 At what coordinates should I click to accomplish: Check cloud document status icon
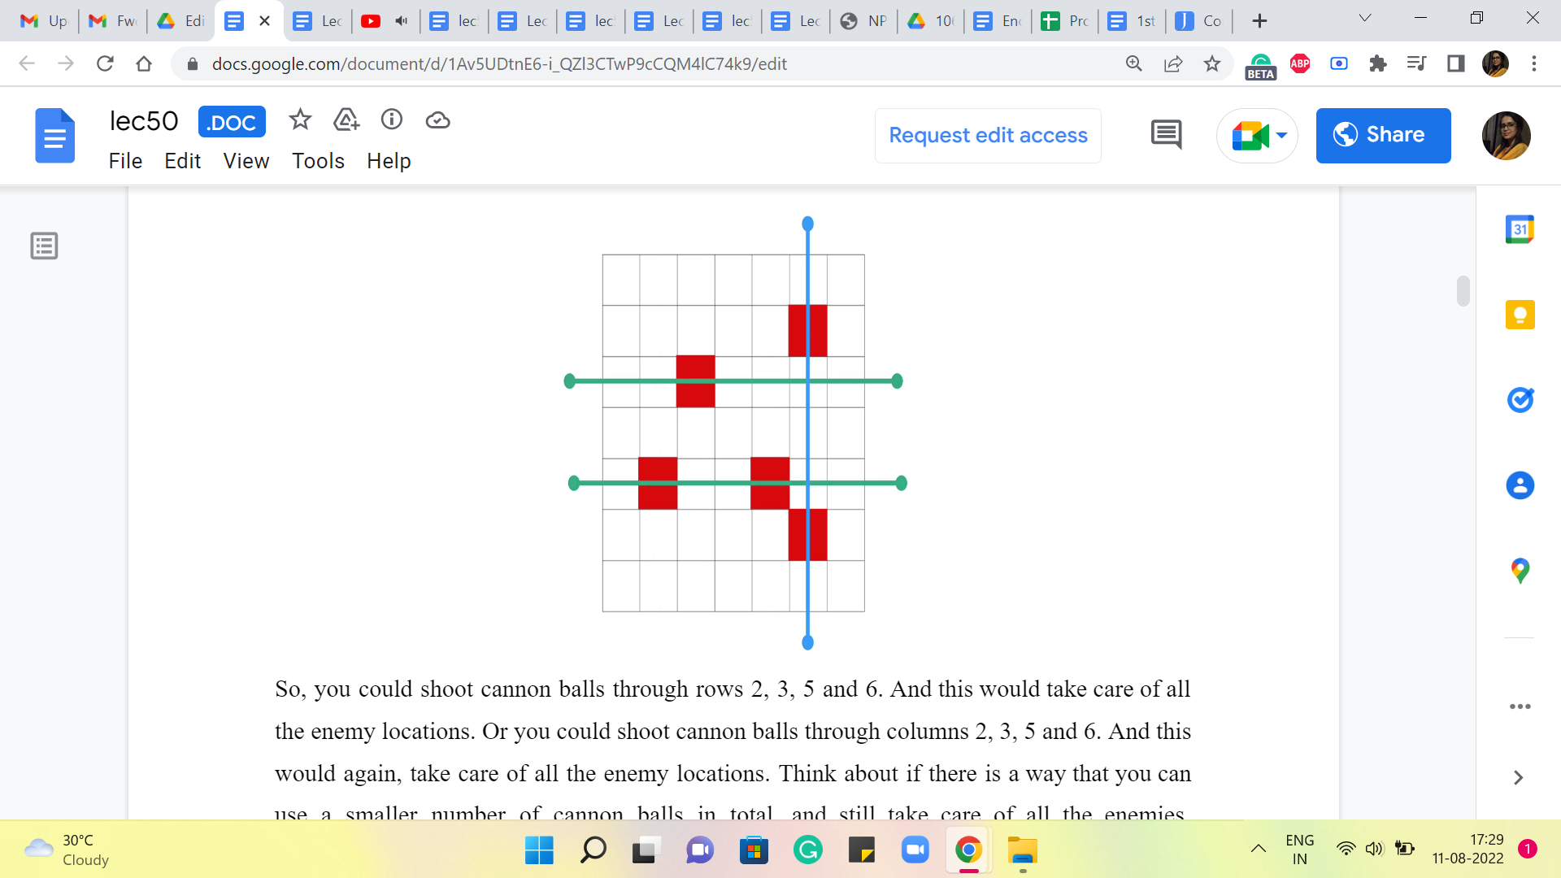pos(437,120)
